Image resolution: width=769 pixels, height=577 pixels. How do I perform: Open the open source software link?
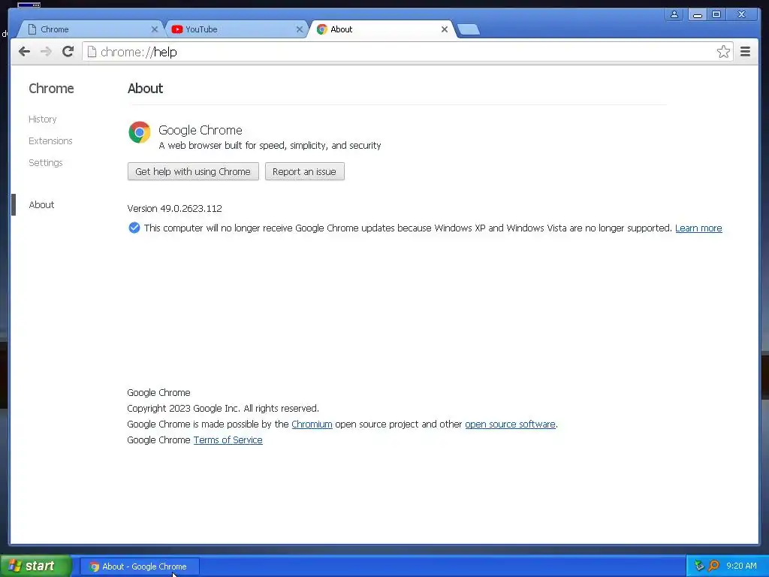pos(510,424)
